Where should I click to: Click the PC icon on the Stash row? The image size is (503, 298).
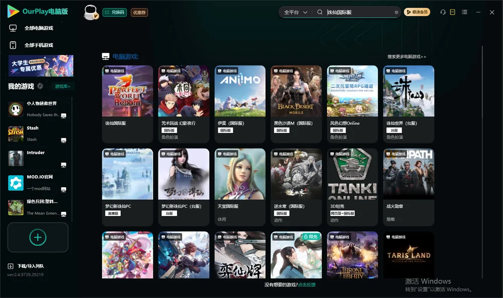[x=63, y=140]
